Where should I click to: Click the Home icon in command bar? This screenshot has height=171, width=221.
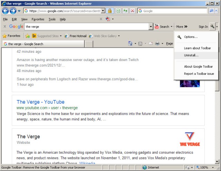coord(130,43)
